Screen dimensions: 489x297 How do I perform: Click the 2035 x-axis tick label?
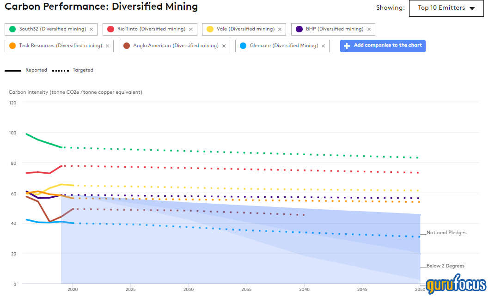point(246,290)
